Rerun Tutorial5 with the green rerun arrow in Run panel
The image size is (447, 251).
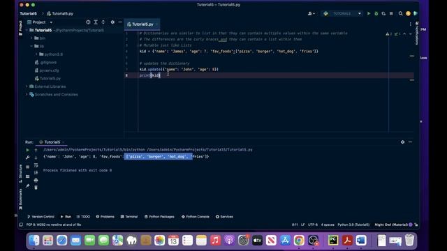click(x=28, y=150)
